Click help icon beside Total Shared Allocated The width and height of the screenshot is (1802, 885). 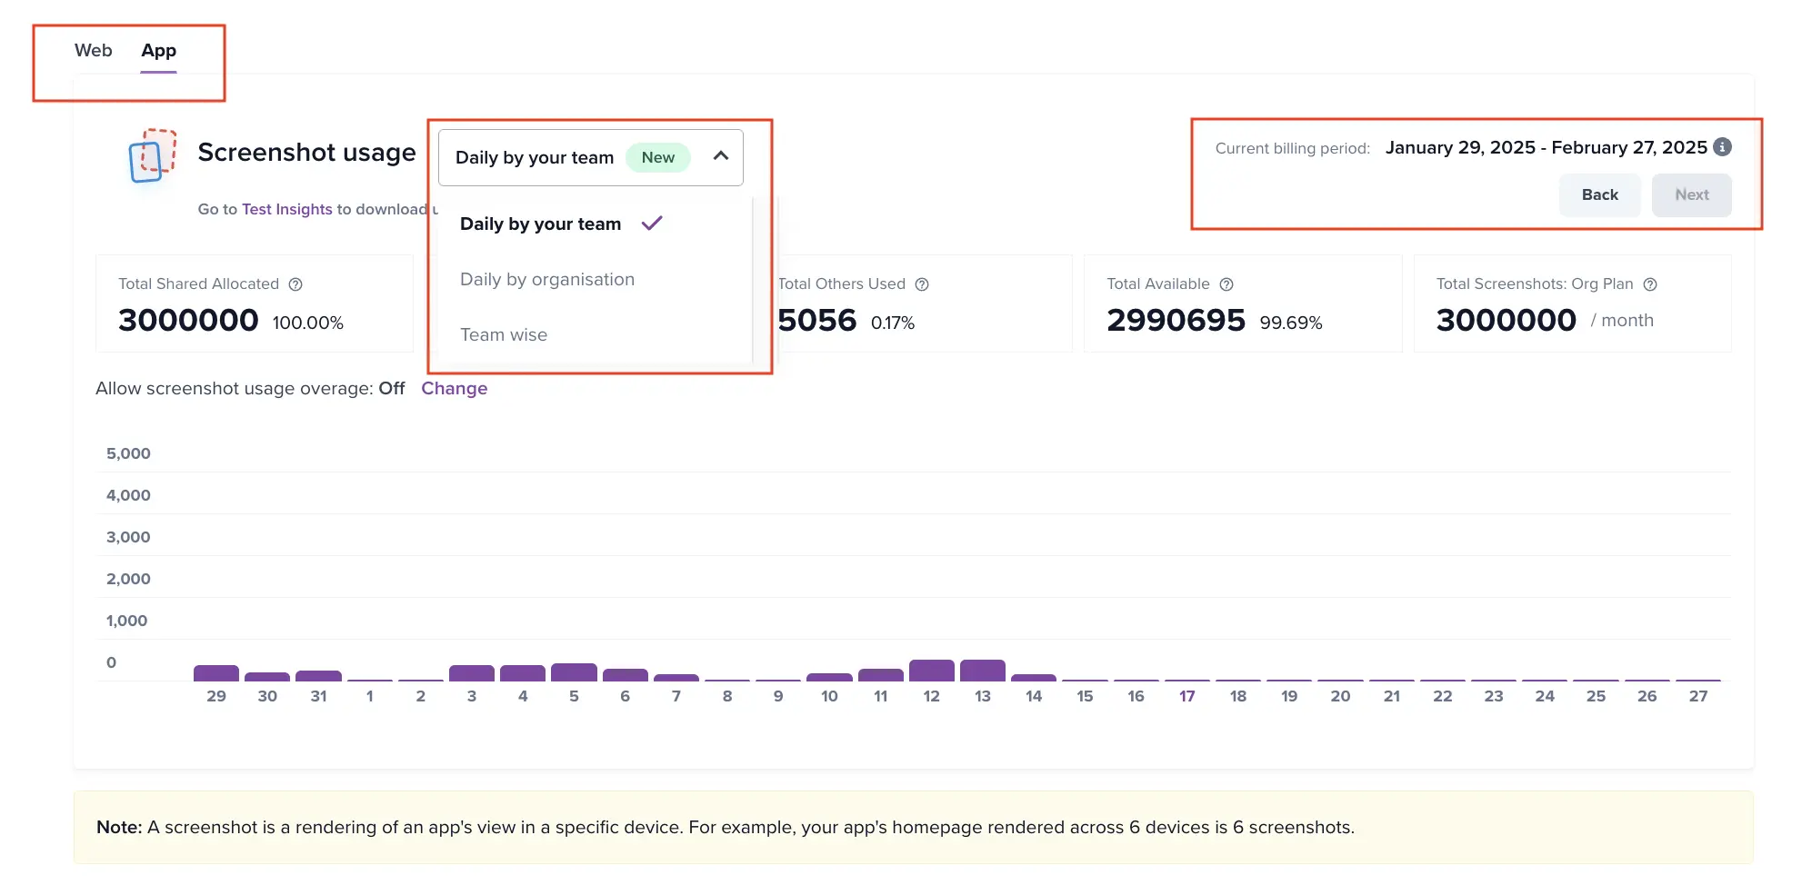(x=295, y=284)
